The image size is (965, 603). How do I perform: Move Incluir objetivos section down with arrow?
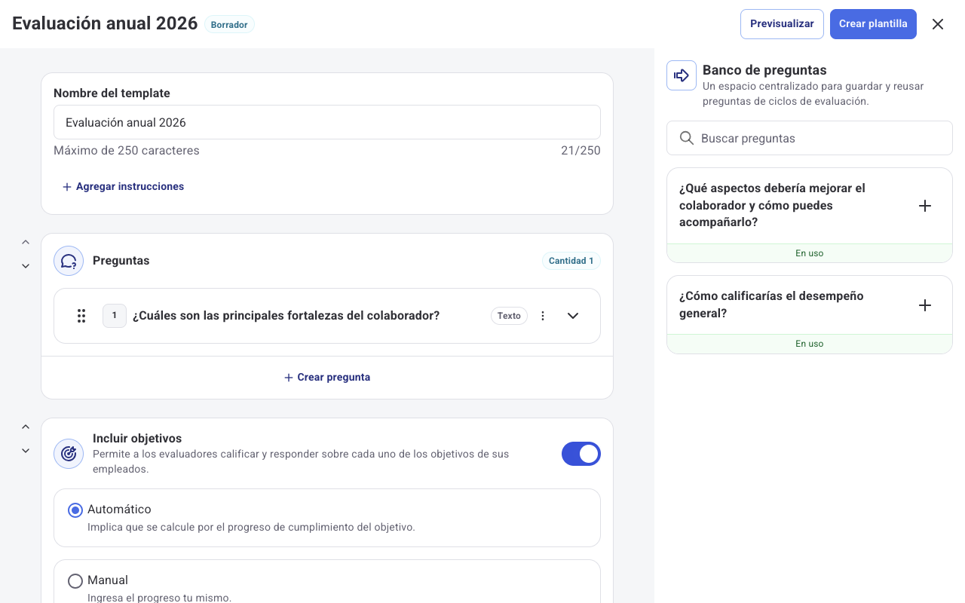[x=26, y=451]
